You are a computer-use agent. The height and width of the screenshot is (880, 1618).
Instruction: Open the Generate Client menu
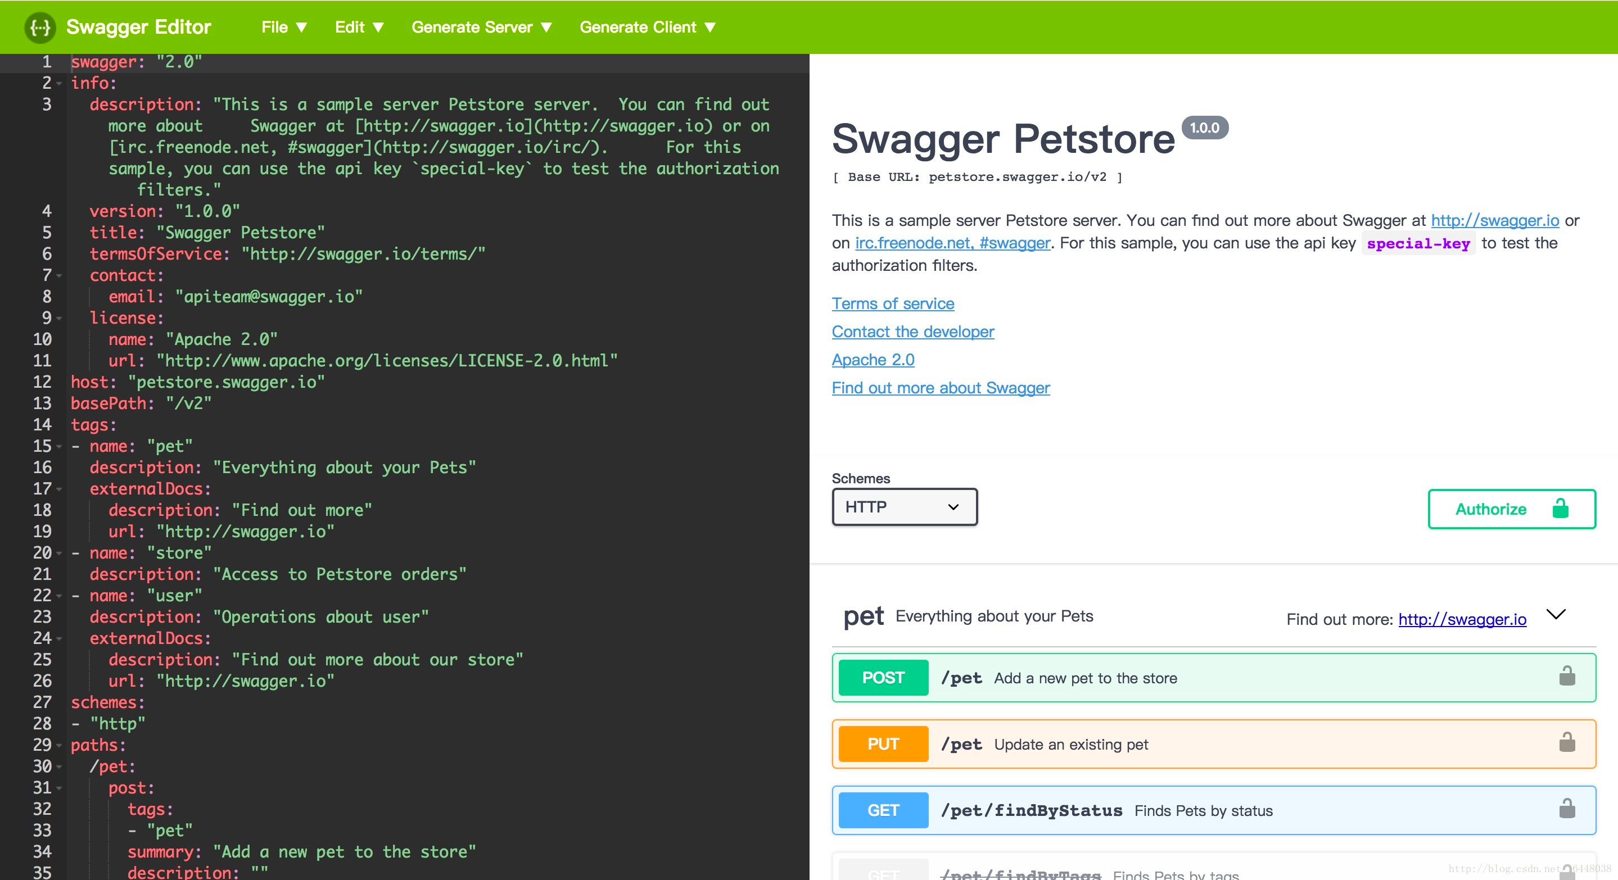click(647, 27)
